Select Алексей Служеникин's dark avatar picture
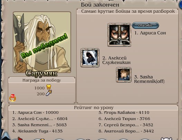The width and height of the screenshot is (182, 140). pyautogui.click(x=90, y=58)
